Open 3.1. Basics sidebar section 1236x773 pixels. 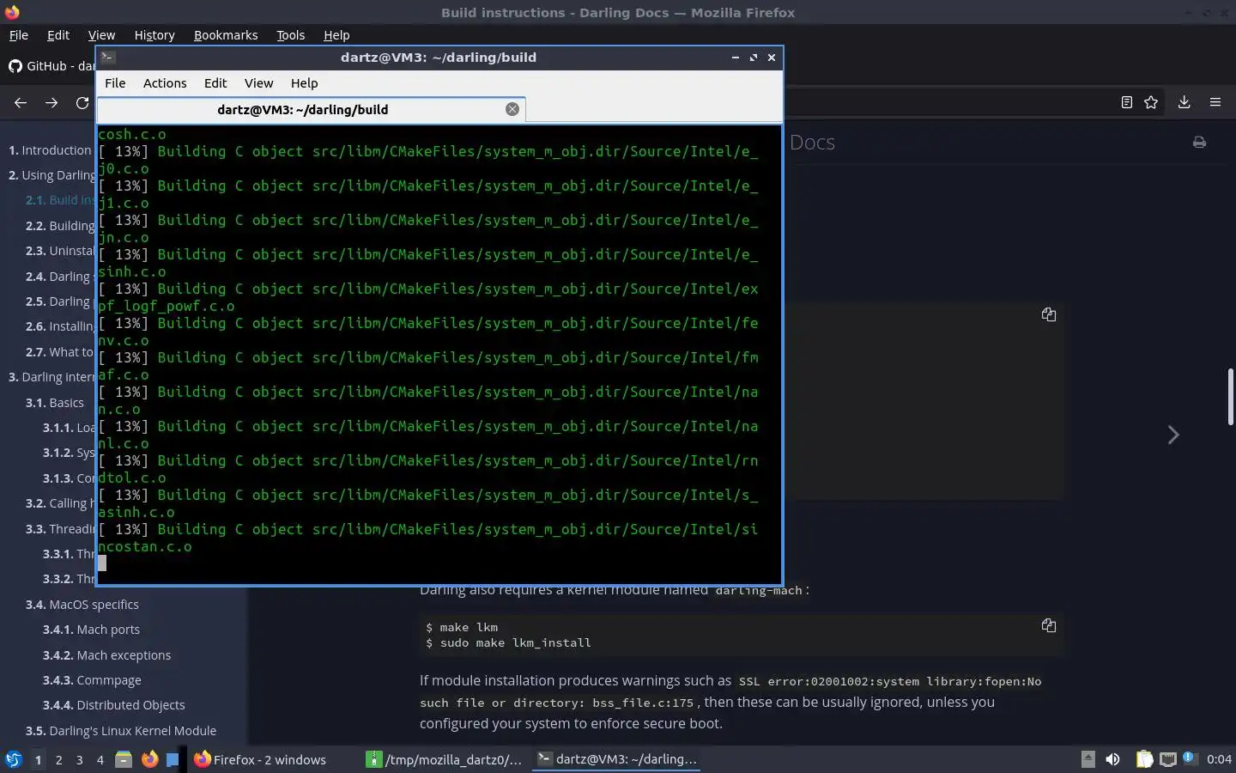(55, 403)
